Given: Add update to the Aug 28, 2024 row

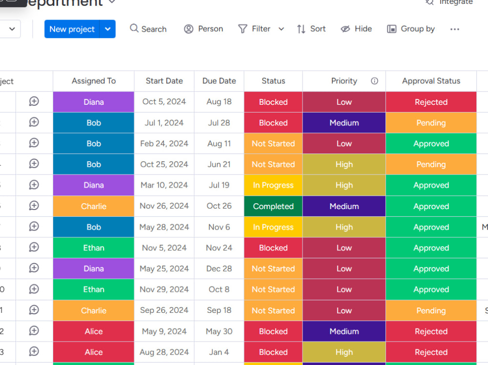Looking at the screenshot, I should coord(34,352).
